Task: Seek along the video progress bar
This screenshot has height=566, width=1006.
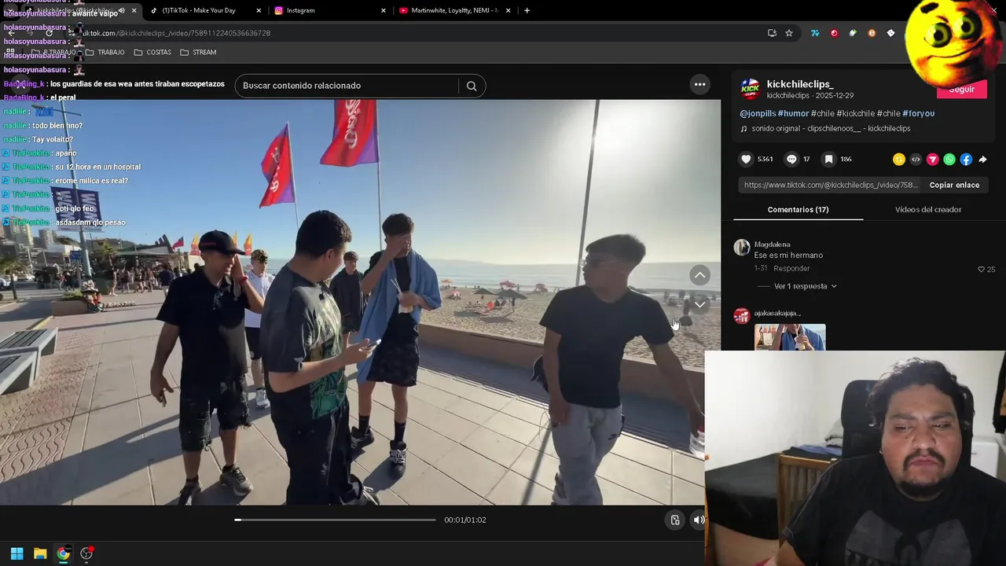Action: point(335,520)
